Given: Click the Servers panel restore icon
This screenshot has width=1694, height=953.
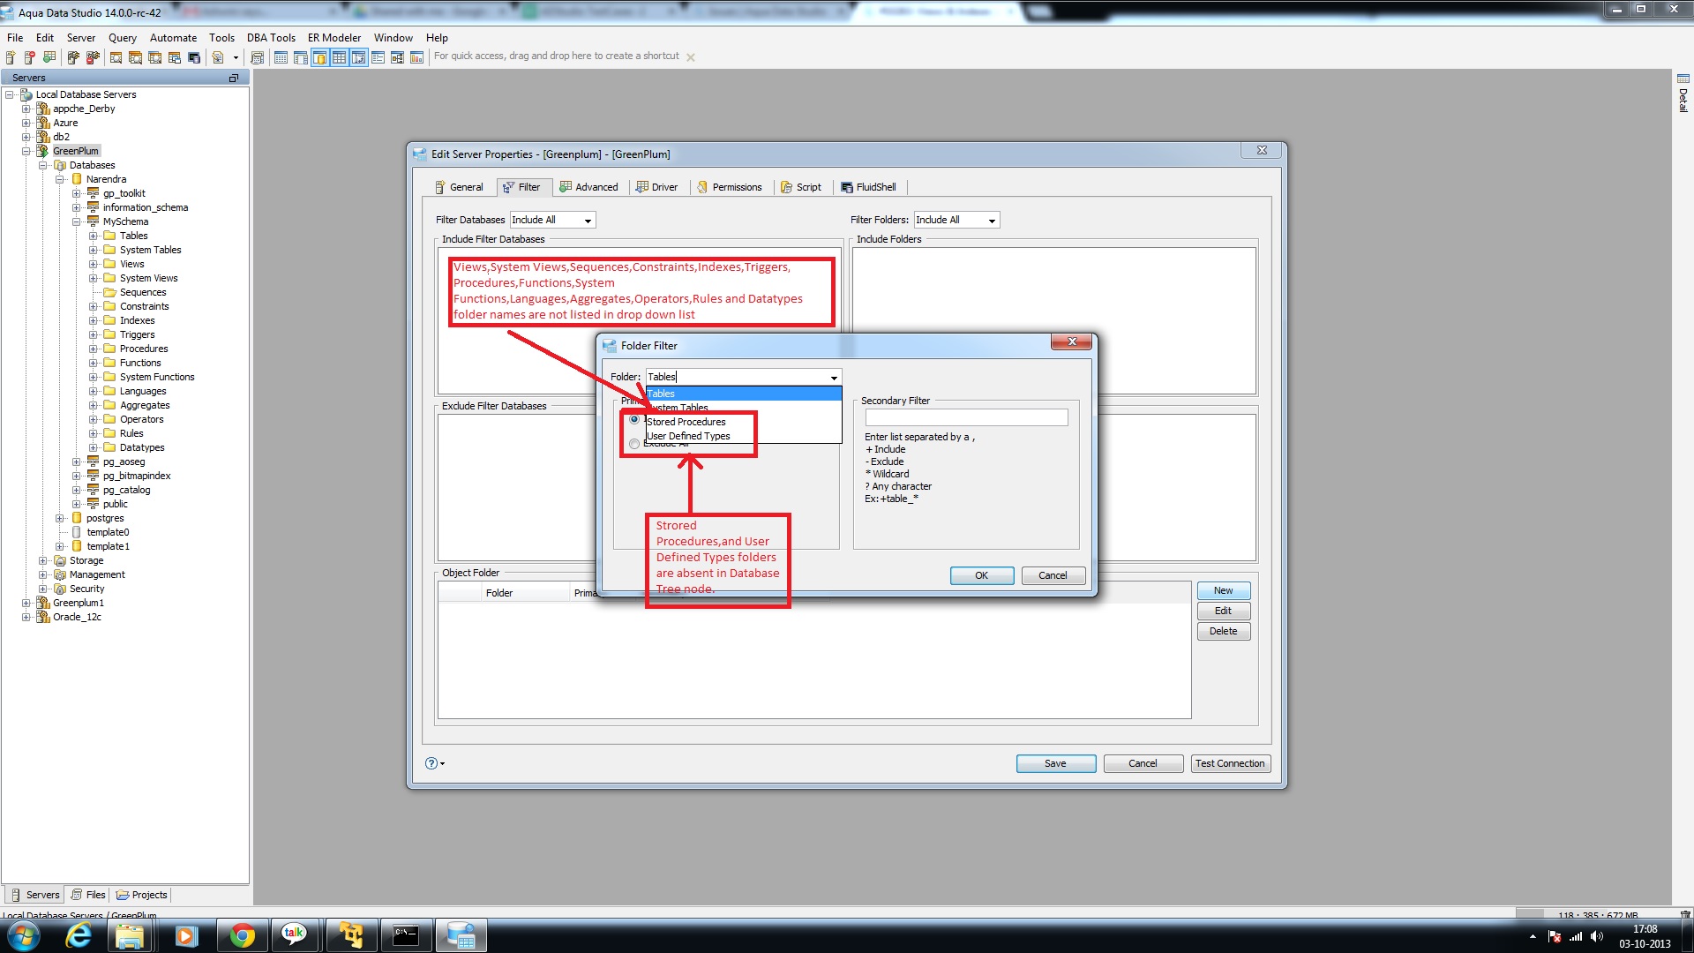Looking at the screenshot, I should click(234, 78).
